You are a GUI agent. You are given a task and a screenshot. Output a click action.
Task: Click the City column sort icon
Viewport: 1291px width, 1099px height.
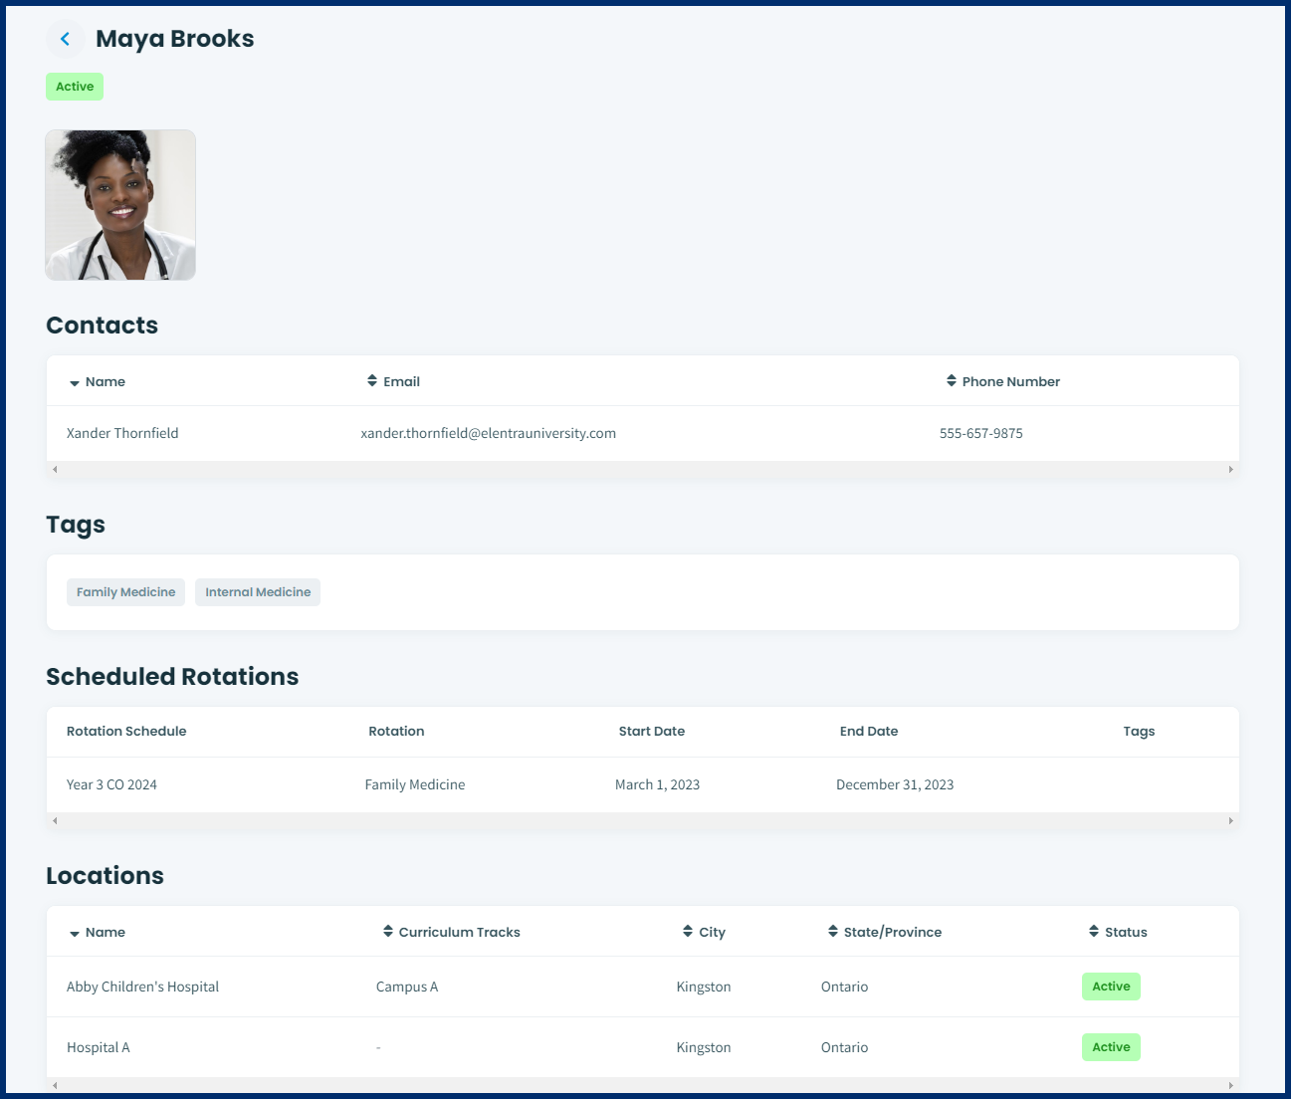[x=687, y=931]
